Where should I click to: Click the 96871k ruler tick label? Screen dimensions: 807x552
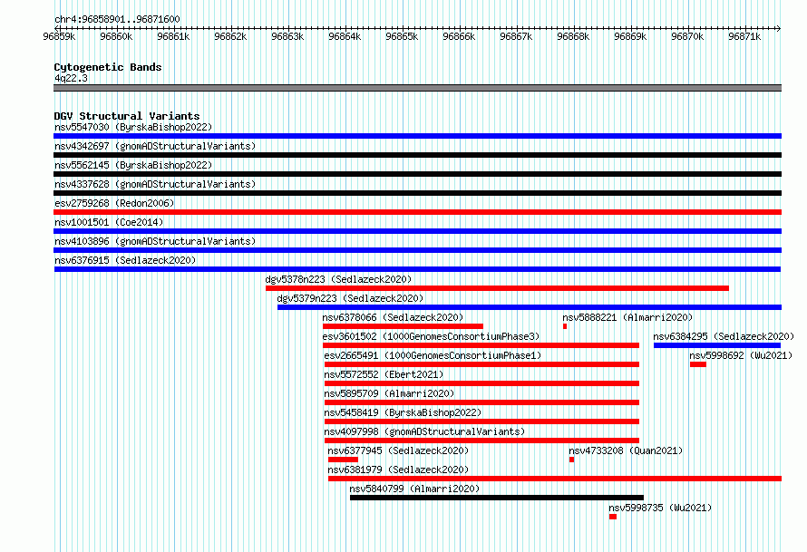coord(744,36)
